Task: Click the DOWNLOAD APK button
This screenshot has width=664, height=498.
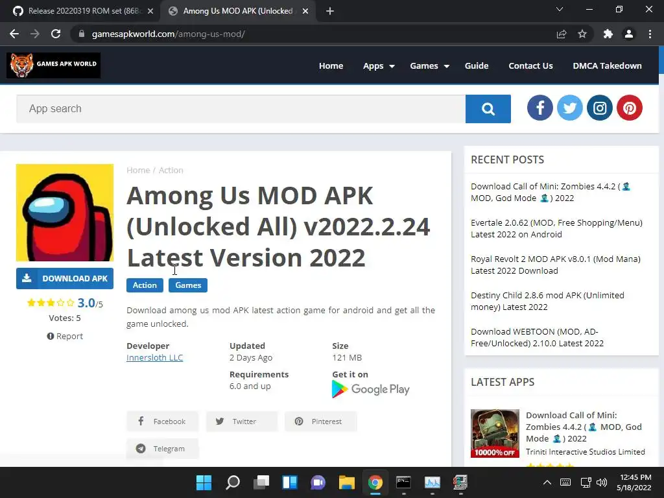Action: (65, 278)
